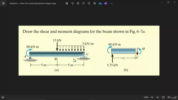Screen dimensions: 178x100
Task: Click the actual size 1:1 icon
Action: point(169,97)
